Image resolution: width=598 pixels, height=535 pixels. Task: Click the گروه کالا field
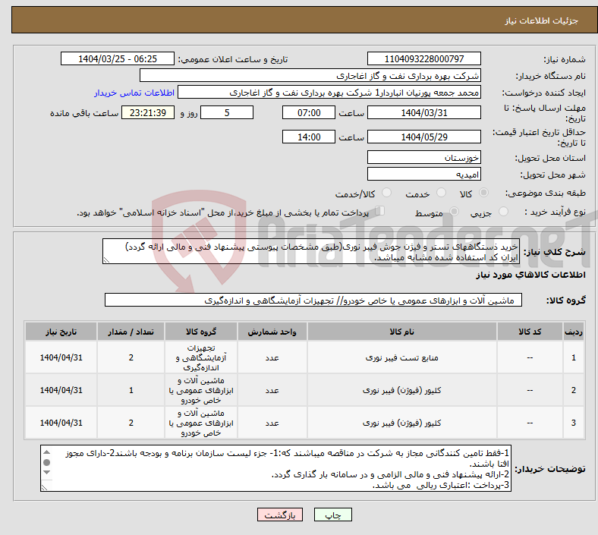point(313,300)
